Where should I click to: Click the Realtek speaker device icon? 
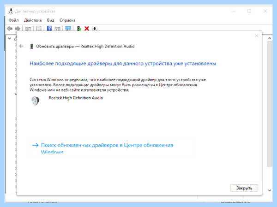pos(35,101)
